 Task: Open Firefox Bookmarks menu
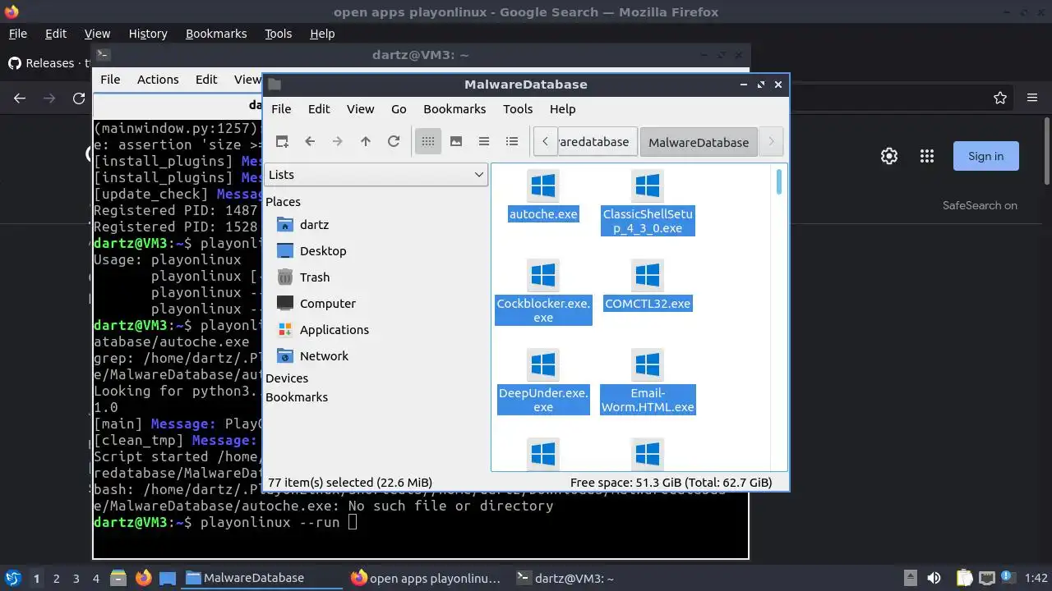(x=216, y=34)
